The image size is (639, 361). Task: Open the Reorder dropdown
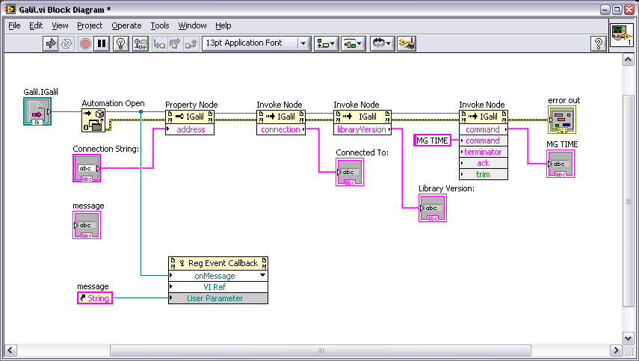click(382, 43)
